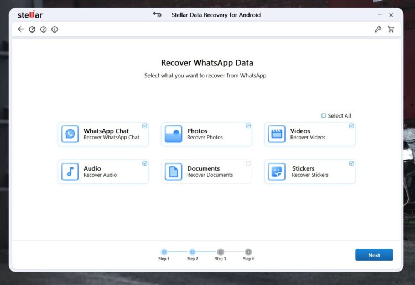Open the about info icon
Image resolution: width=415 pixels, height=285 pixels.
coord(55,29)
